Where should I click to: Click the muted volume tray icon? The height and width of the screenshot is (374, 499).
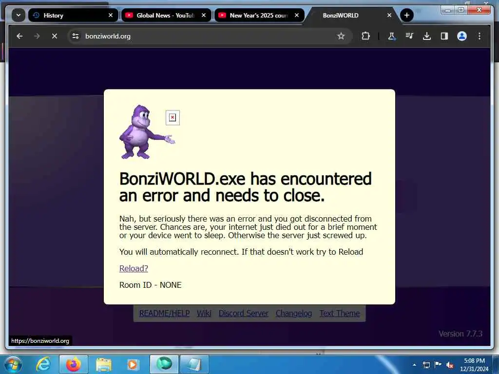[450, 365]
